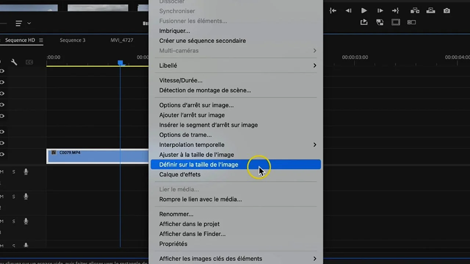
Task: Click the Go to Out point icon
Action: (x=395, y=11)
